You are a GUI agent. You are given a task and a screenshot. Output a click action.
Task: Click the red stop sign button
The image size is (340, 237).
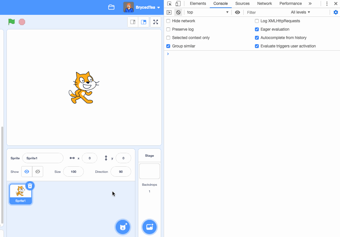click(22, 22)
